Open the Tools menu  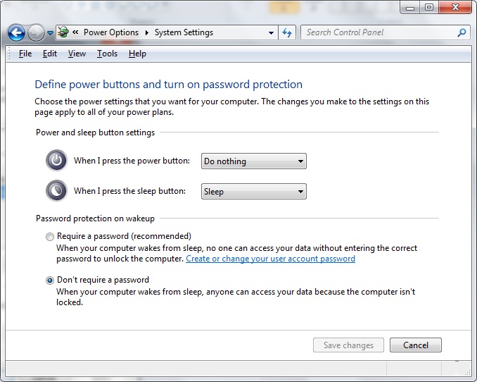(x=107, y=54)
